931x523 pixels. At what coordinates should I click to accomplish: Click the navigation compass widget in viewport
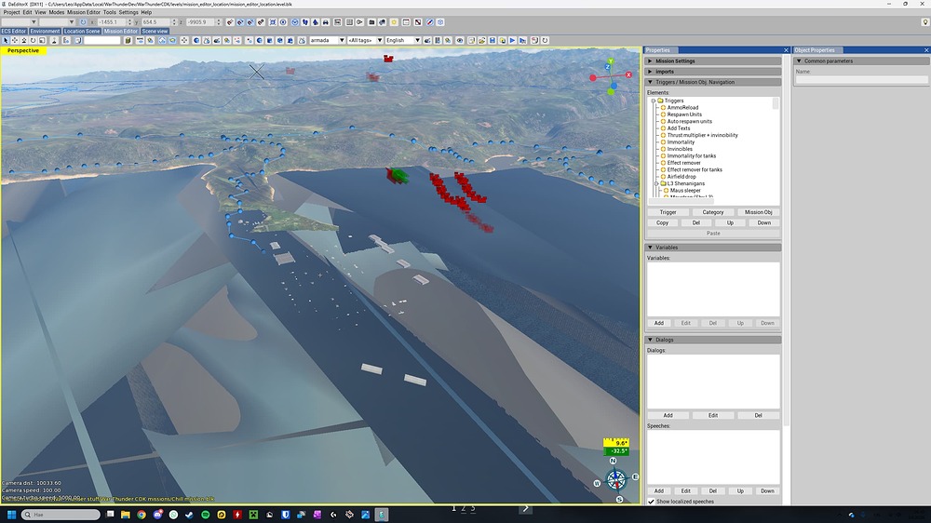coord(616,479)
